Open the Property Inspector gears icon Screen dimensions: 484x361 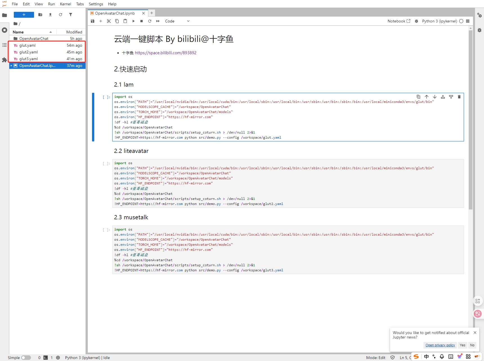coord(479,15)
